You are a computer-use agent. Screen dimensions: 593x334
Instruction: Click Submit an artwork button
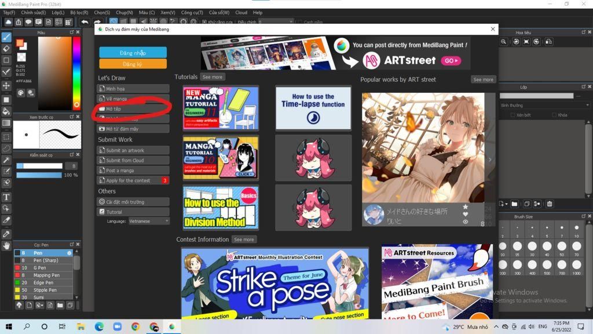[133, 150]
